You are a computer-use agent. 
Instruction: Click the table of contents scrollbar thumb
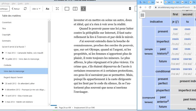49,32
